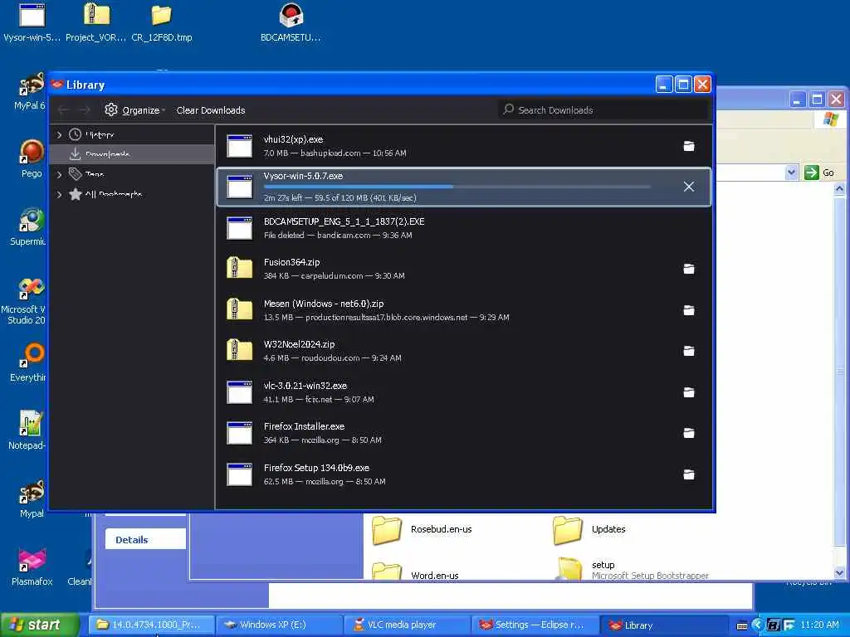Click the BDCAMSETUP_ENG file icon in list
This screenshot has height=637, width=850.
tap(240, 228)
